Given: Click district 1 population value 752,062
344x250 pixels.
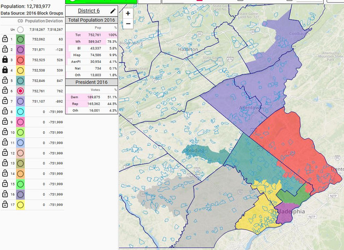Looking at the screenshot, I should point(38,39).
